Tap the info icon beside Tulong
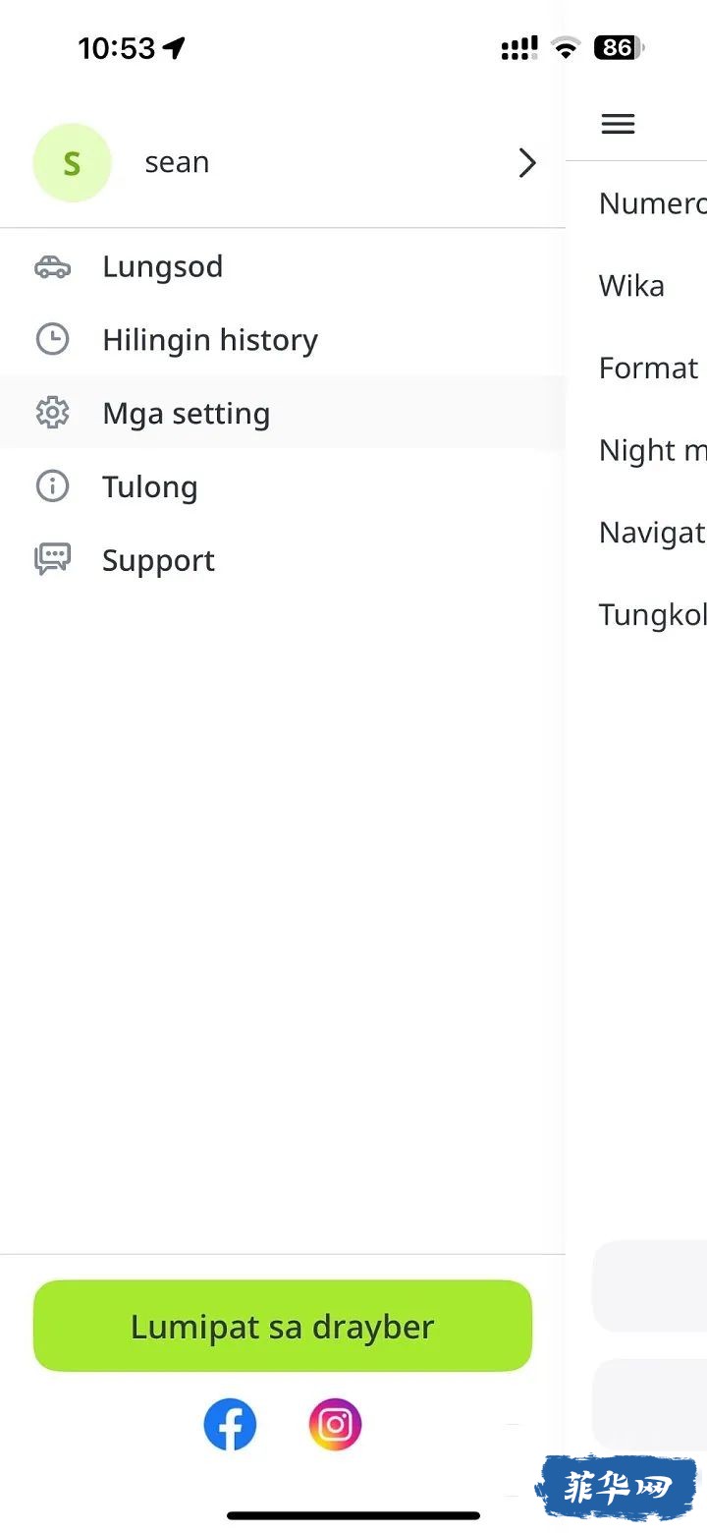The image size is (707, 1533). point(52,486)
